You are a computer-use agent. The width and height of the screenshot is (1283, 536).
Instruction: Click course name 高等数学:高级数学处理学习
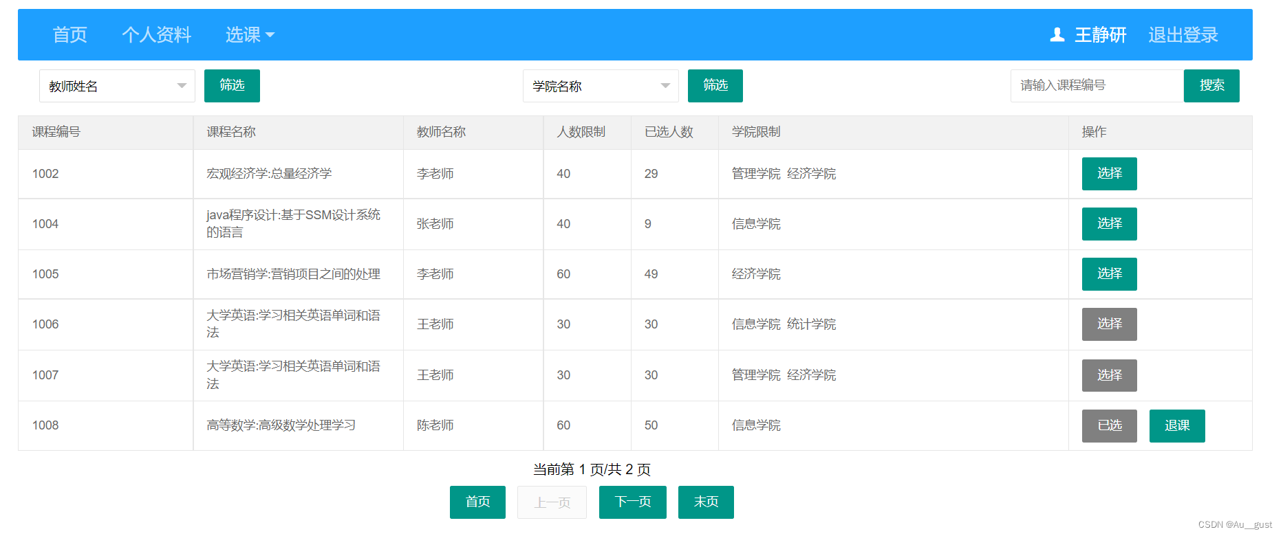(281, 425)
